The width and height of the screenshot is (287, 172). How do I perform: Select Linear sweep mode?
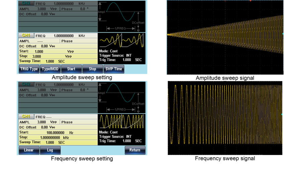tap(28, 150)
